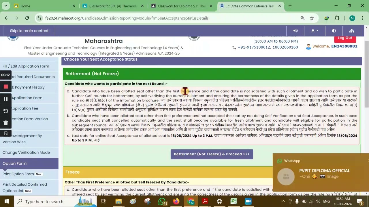The width and height of the screenshot is (369, 207).
Task: Open the Windows notification center icon
Action: 360,202
